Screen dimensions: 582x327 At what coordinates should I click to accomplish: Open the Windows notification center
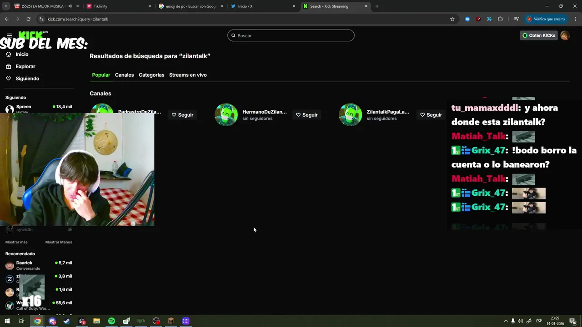coord(572,321)
